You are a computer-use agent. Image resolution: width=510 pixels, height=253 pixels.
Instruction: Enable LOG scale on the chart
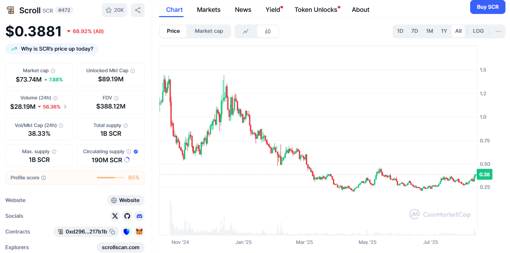478,31
